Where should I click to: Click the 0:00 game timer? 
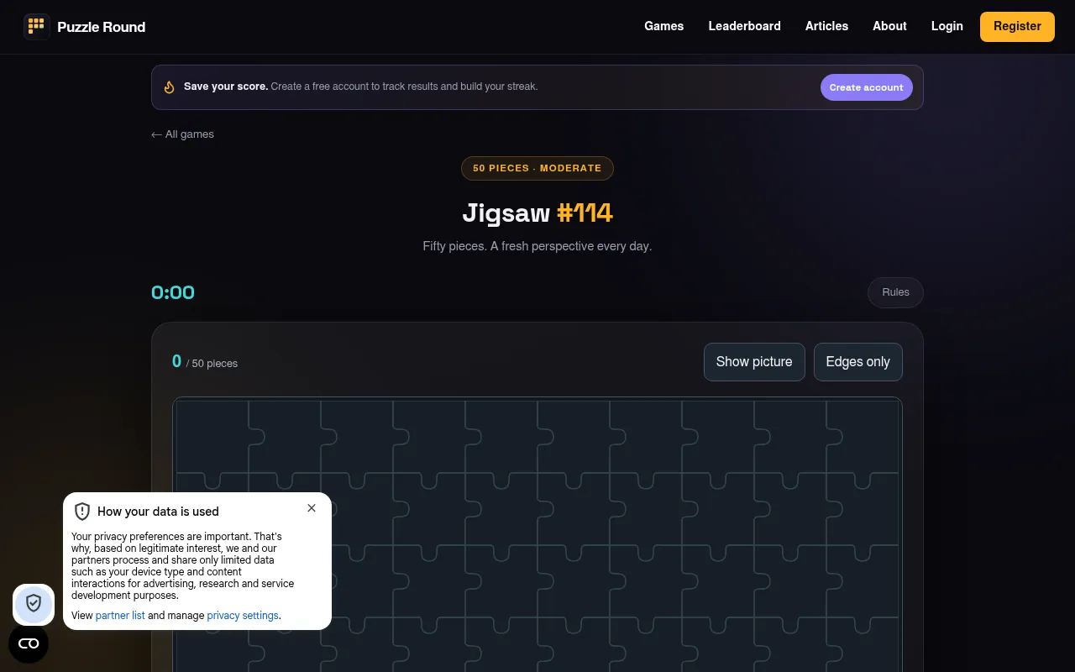coord(173,292)
